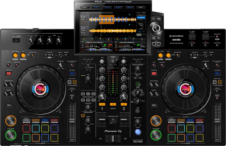
Task: Enable the NOISE Sound Color FX
Action: tap(83, 100)
